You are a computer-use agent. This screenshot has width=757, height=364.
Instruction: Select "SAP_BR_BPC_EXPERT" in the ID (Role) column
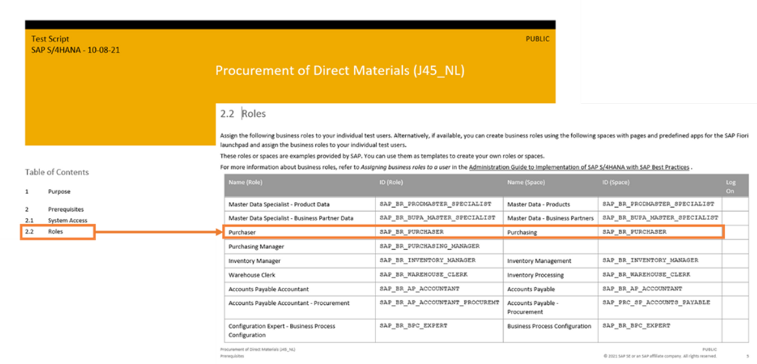413,326
